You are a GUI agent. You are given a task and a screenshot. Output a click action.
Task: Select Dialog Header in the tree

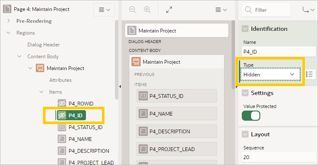43,44
